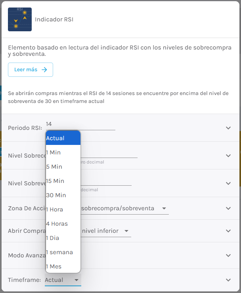Choose 1 semana from the list
The height and width of the screenshot is (293, 241).
coord(63,252)
